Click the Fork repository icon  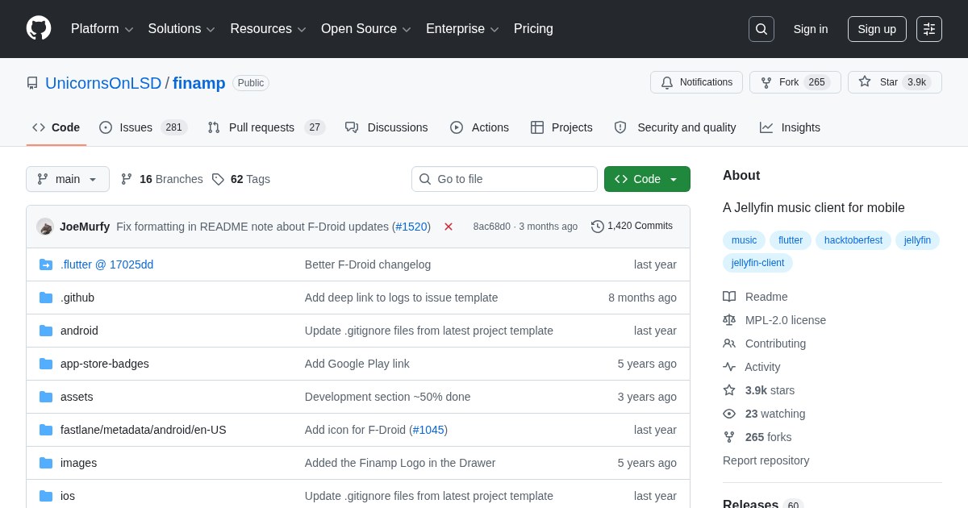pyautogui.click(x=766, y=82)
